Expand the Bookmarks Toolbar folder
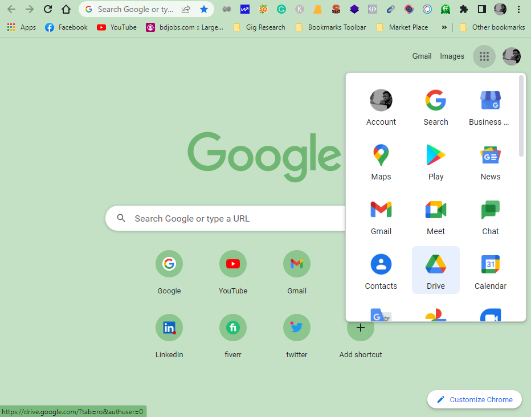531x417 pixels. tap(331, 27)
